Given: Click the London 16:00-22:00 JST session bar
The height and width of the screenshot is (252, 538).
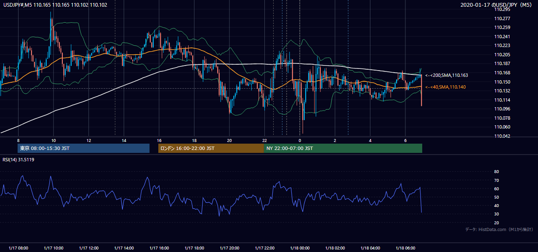Looking at the screenshot, I should point(211,148).
